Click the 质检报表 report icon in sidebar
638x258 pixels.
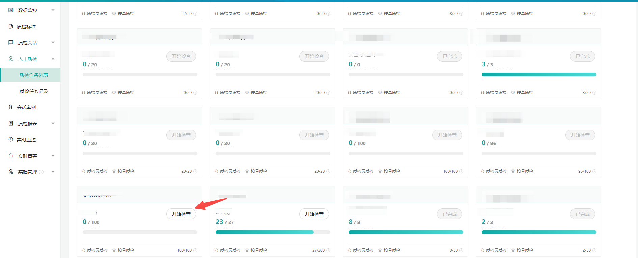pyautogui.click(x=11, y=123)
